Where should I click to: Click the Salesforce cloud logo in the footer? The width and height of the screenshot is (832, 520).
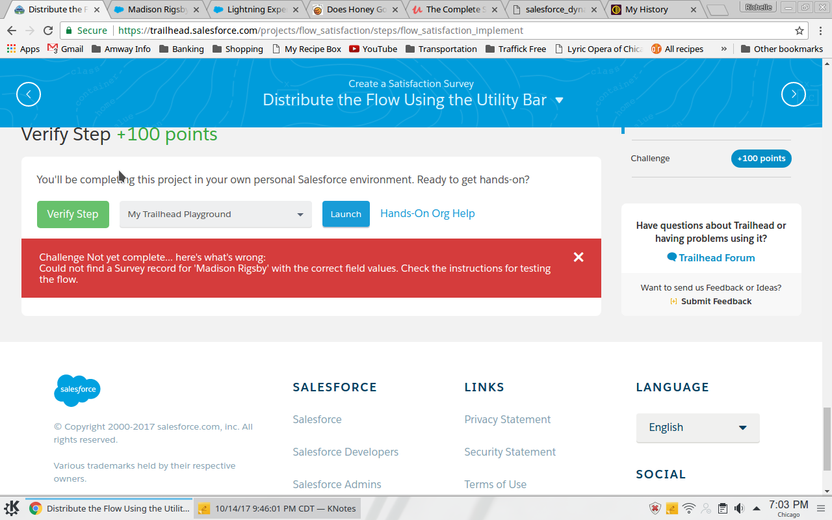77,391
